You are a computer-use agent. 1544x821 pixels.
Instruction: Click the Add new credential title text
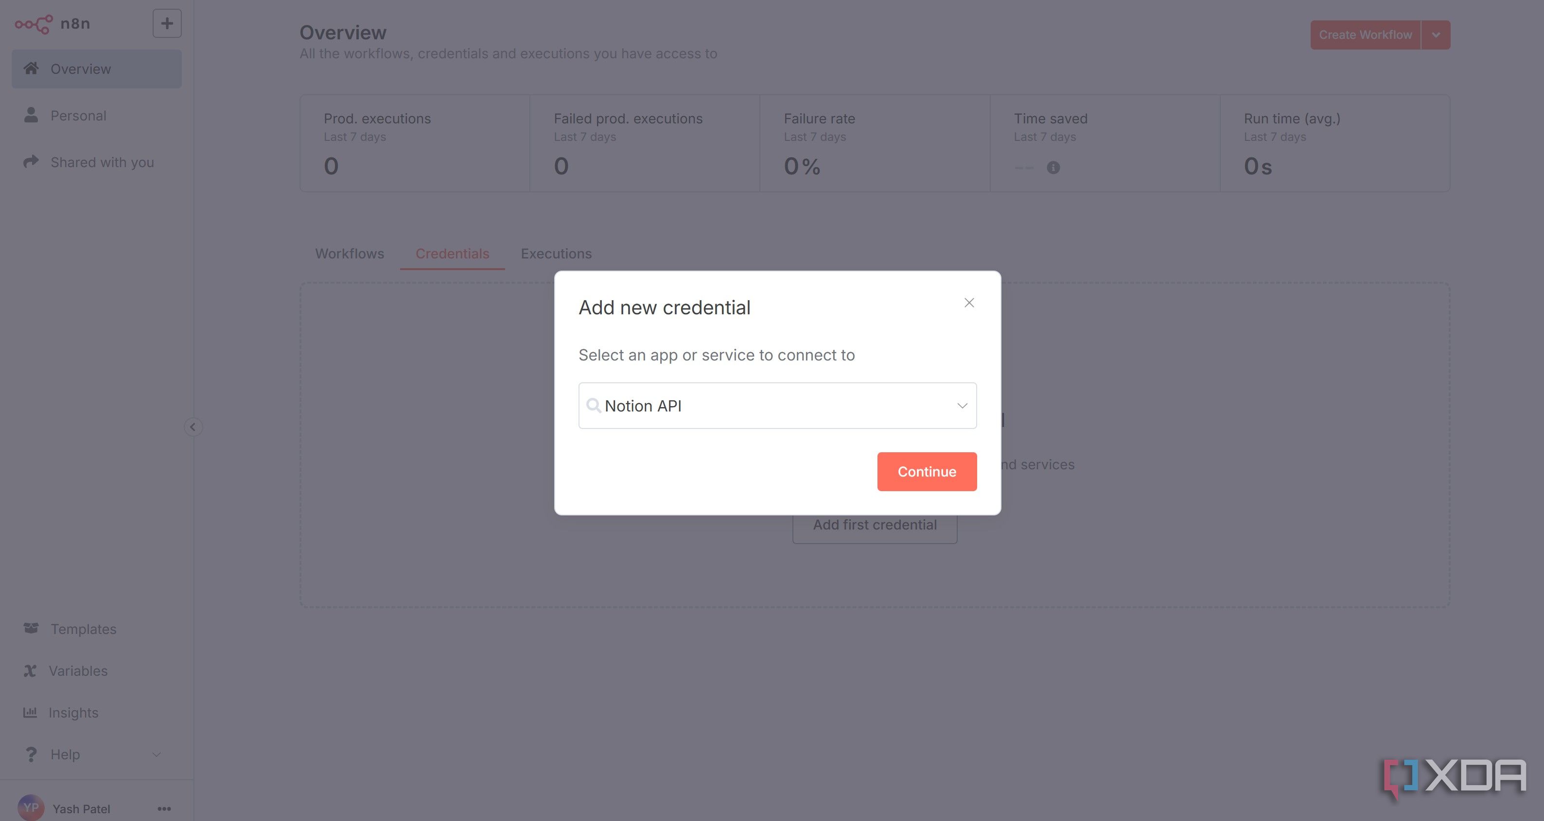tap(664, 308)
